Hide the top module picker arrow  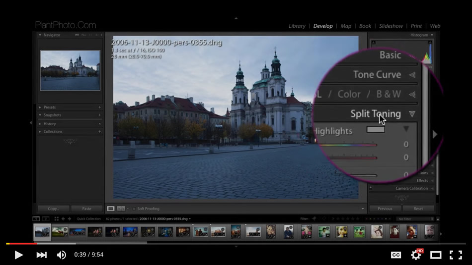[236, 18]
